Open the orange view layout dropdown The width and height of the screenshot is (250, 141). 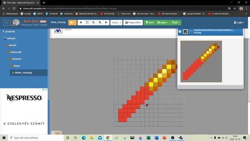(72, 23)
